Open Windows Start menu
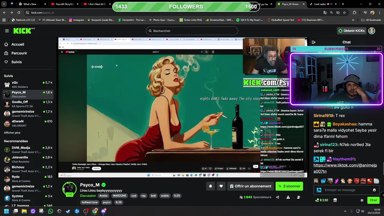 pos(6,211)
